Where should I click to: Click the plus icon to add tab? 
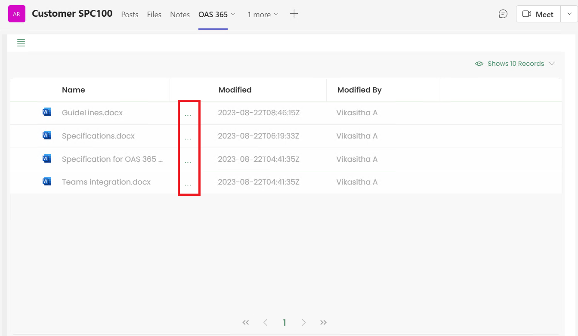point(294,14)
